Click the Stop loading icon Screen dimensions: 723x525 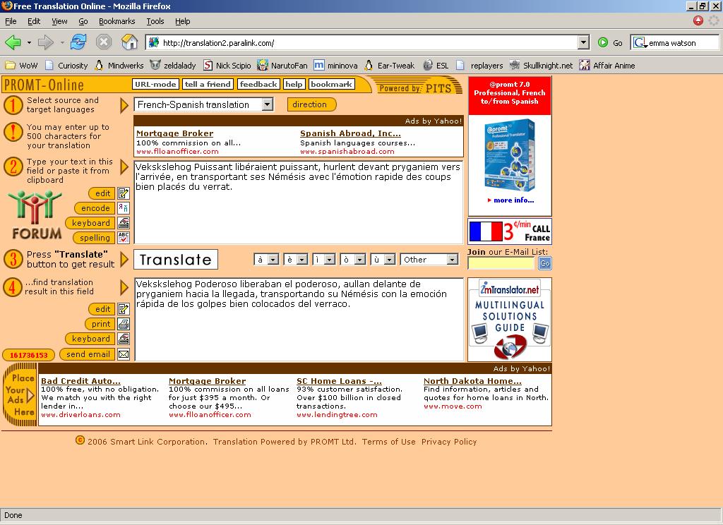point(104,42)
